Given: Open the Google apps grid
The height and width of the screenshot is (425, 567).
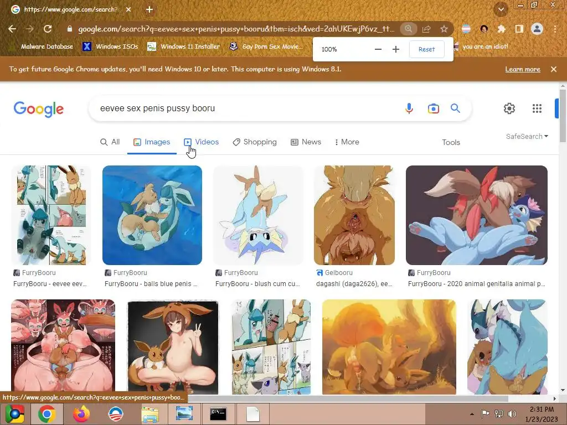Looking at the screenshot, I should [x=537, y=108].
